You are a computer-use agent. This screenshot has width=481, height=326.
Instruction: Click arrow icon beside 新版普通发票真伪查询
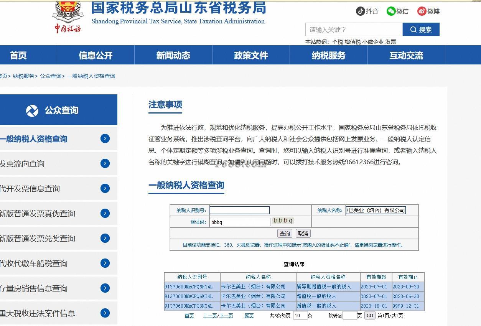tap(105, 213)
